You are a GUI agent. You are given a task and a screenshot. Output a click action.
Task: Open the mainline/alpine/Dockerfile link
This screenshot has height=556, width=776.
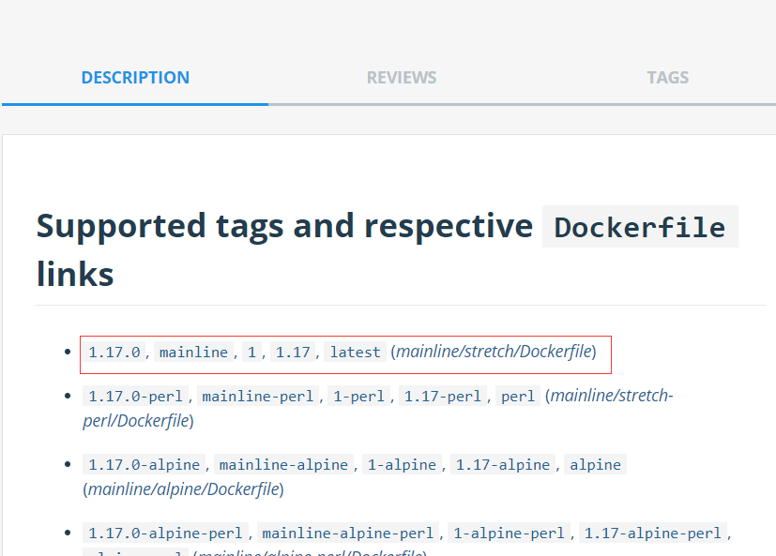182,488
